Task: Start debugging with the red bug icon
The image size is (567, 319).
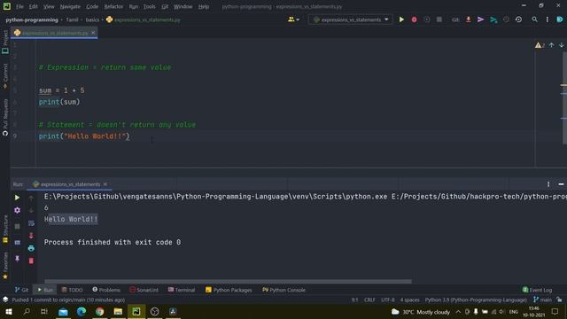Action: pyautogui.click(x=414, y=19)
